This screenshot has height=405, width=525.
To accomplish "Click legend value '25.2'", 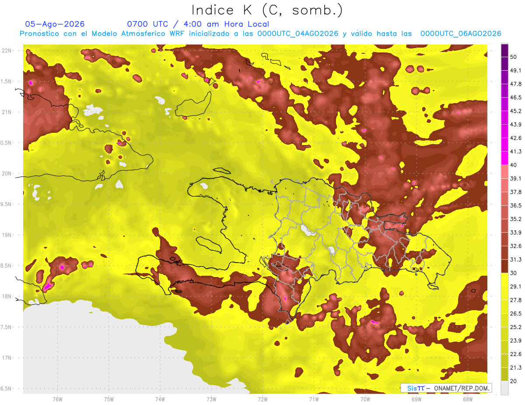I will point(515,327).
